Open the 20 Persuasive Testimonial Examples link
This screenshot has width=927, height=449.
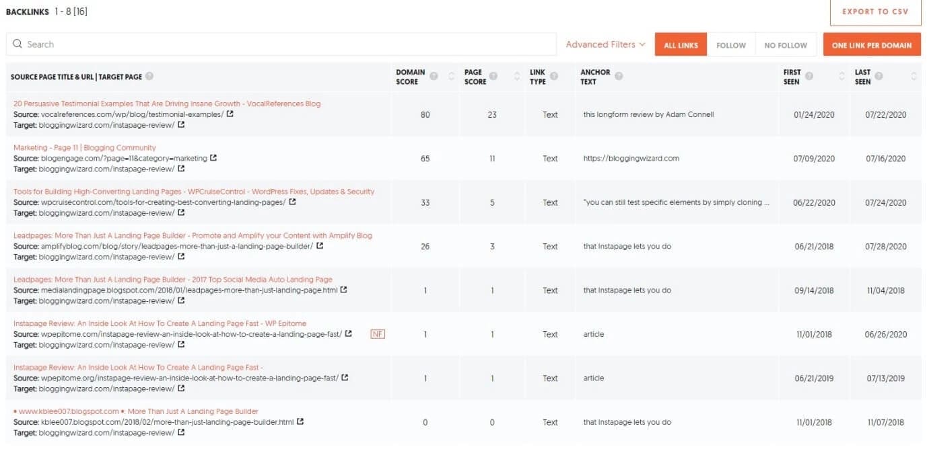click(167, 104)
